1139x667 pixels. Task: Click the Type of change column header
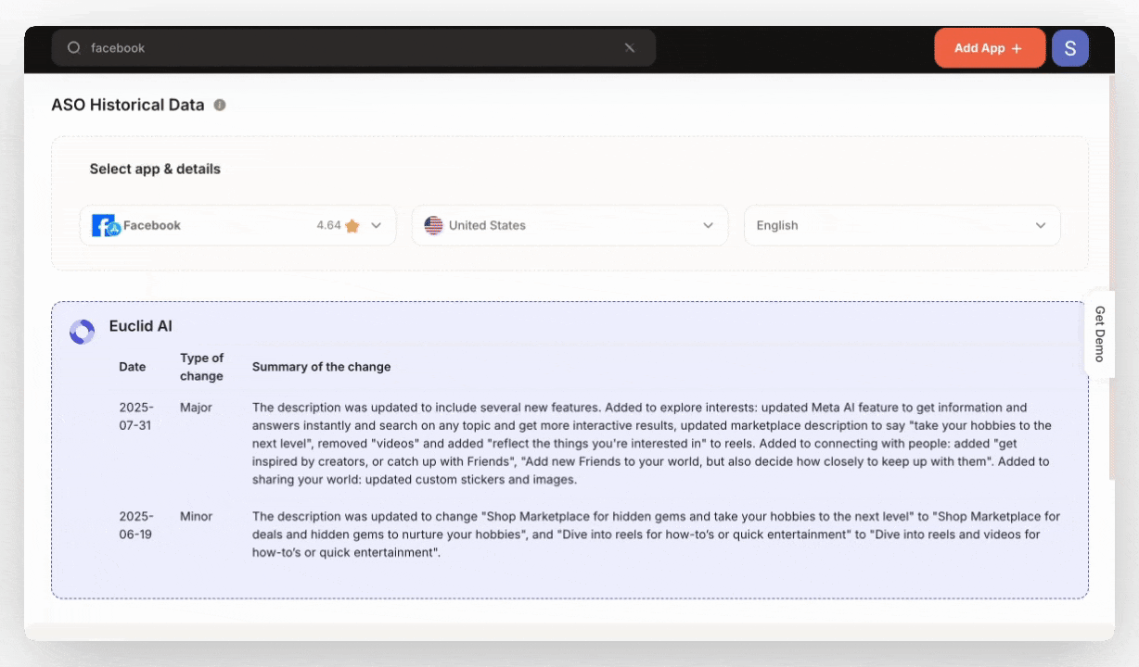pyautogui.click(x=201, y=366)
